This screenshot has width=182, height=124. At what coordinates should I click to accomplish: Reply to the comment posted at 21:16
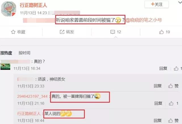click(x=158, y=103)
